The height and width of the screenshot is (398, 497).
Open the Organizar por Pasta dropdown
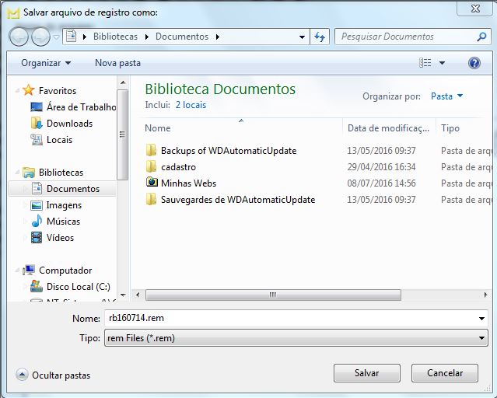click(446, 96)
